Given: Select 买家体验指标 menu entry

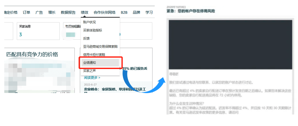Looking at the screenshot, I should pos(92,30).
